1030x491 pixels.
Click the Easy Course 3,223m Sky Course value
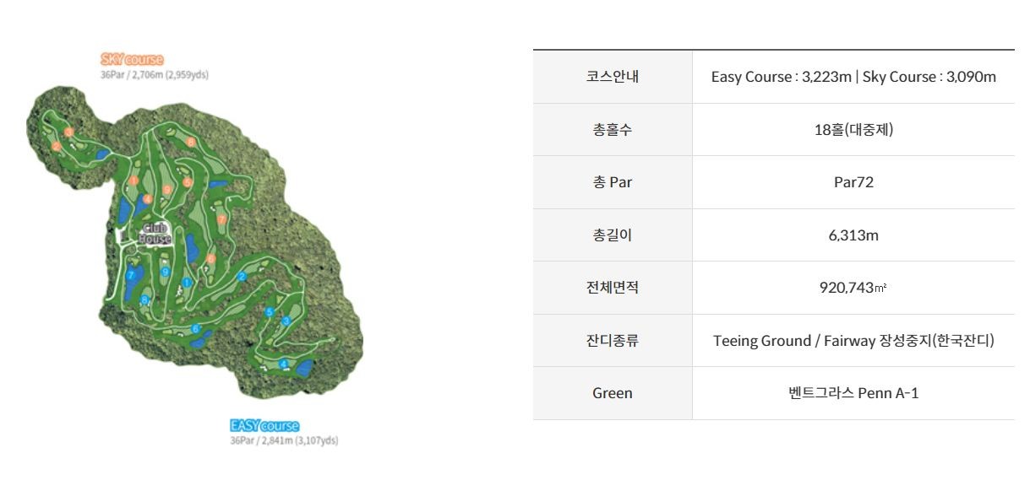coord(853,77)
